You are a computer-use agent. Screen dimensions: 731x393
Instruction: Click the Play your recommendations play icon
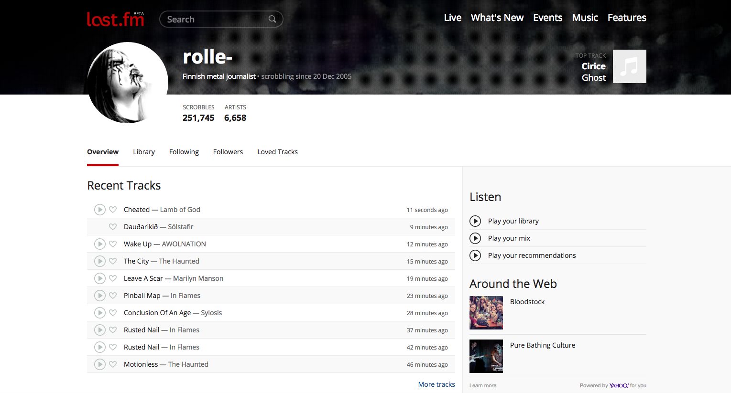tap(475, 255)
